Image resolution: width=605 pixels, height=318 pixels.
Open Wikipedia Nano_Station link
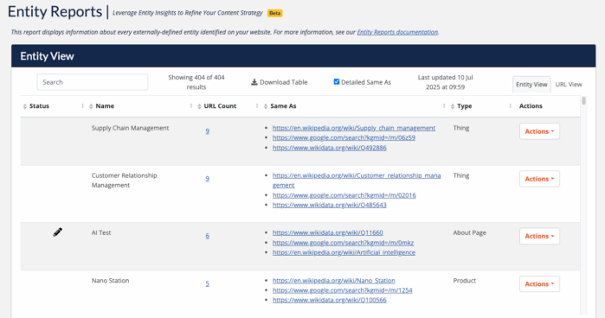tap(334, 280)
